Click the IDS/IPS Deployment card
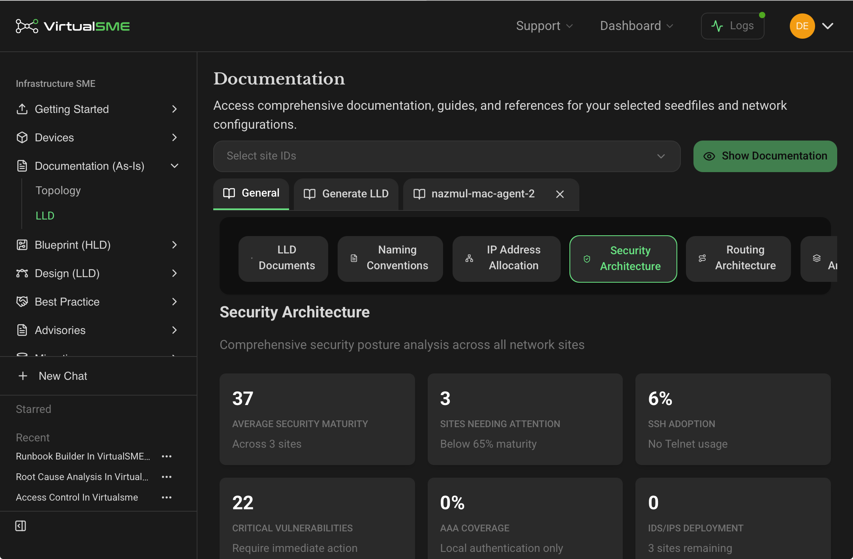This screenshot has height=559, width=853. [x=733, y=518]
